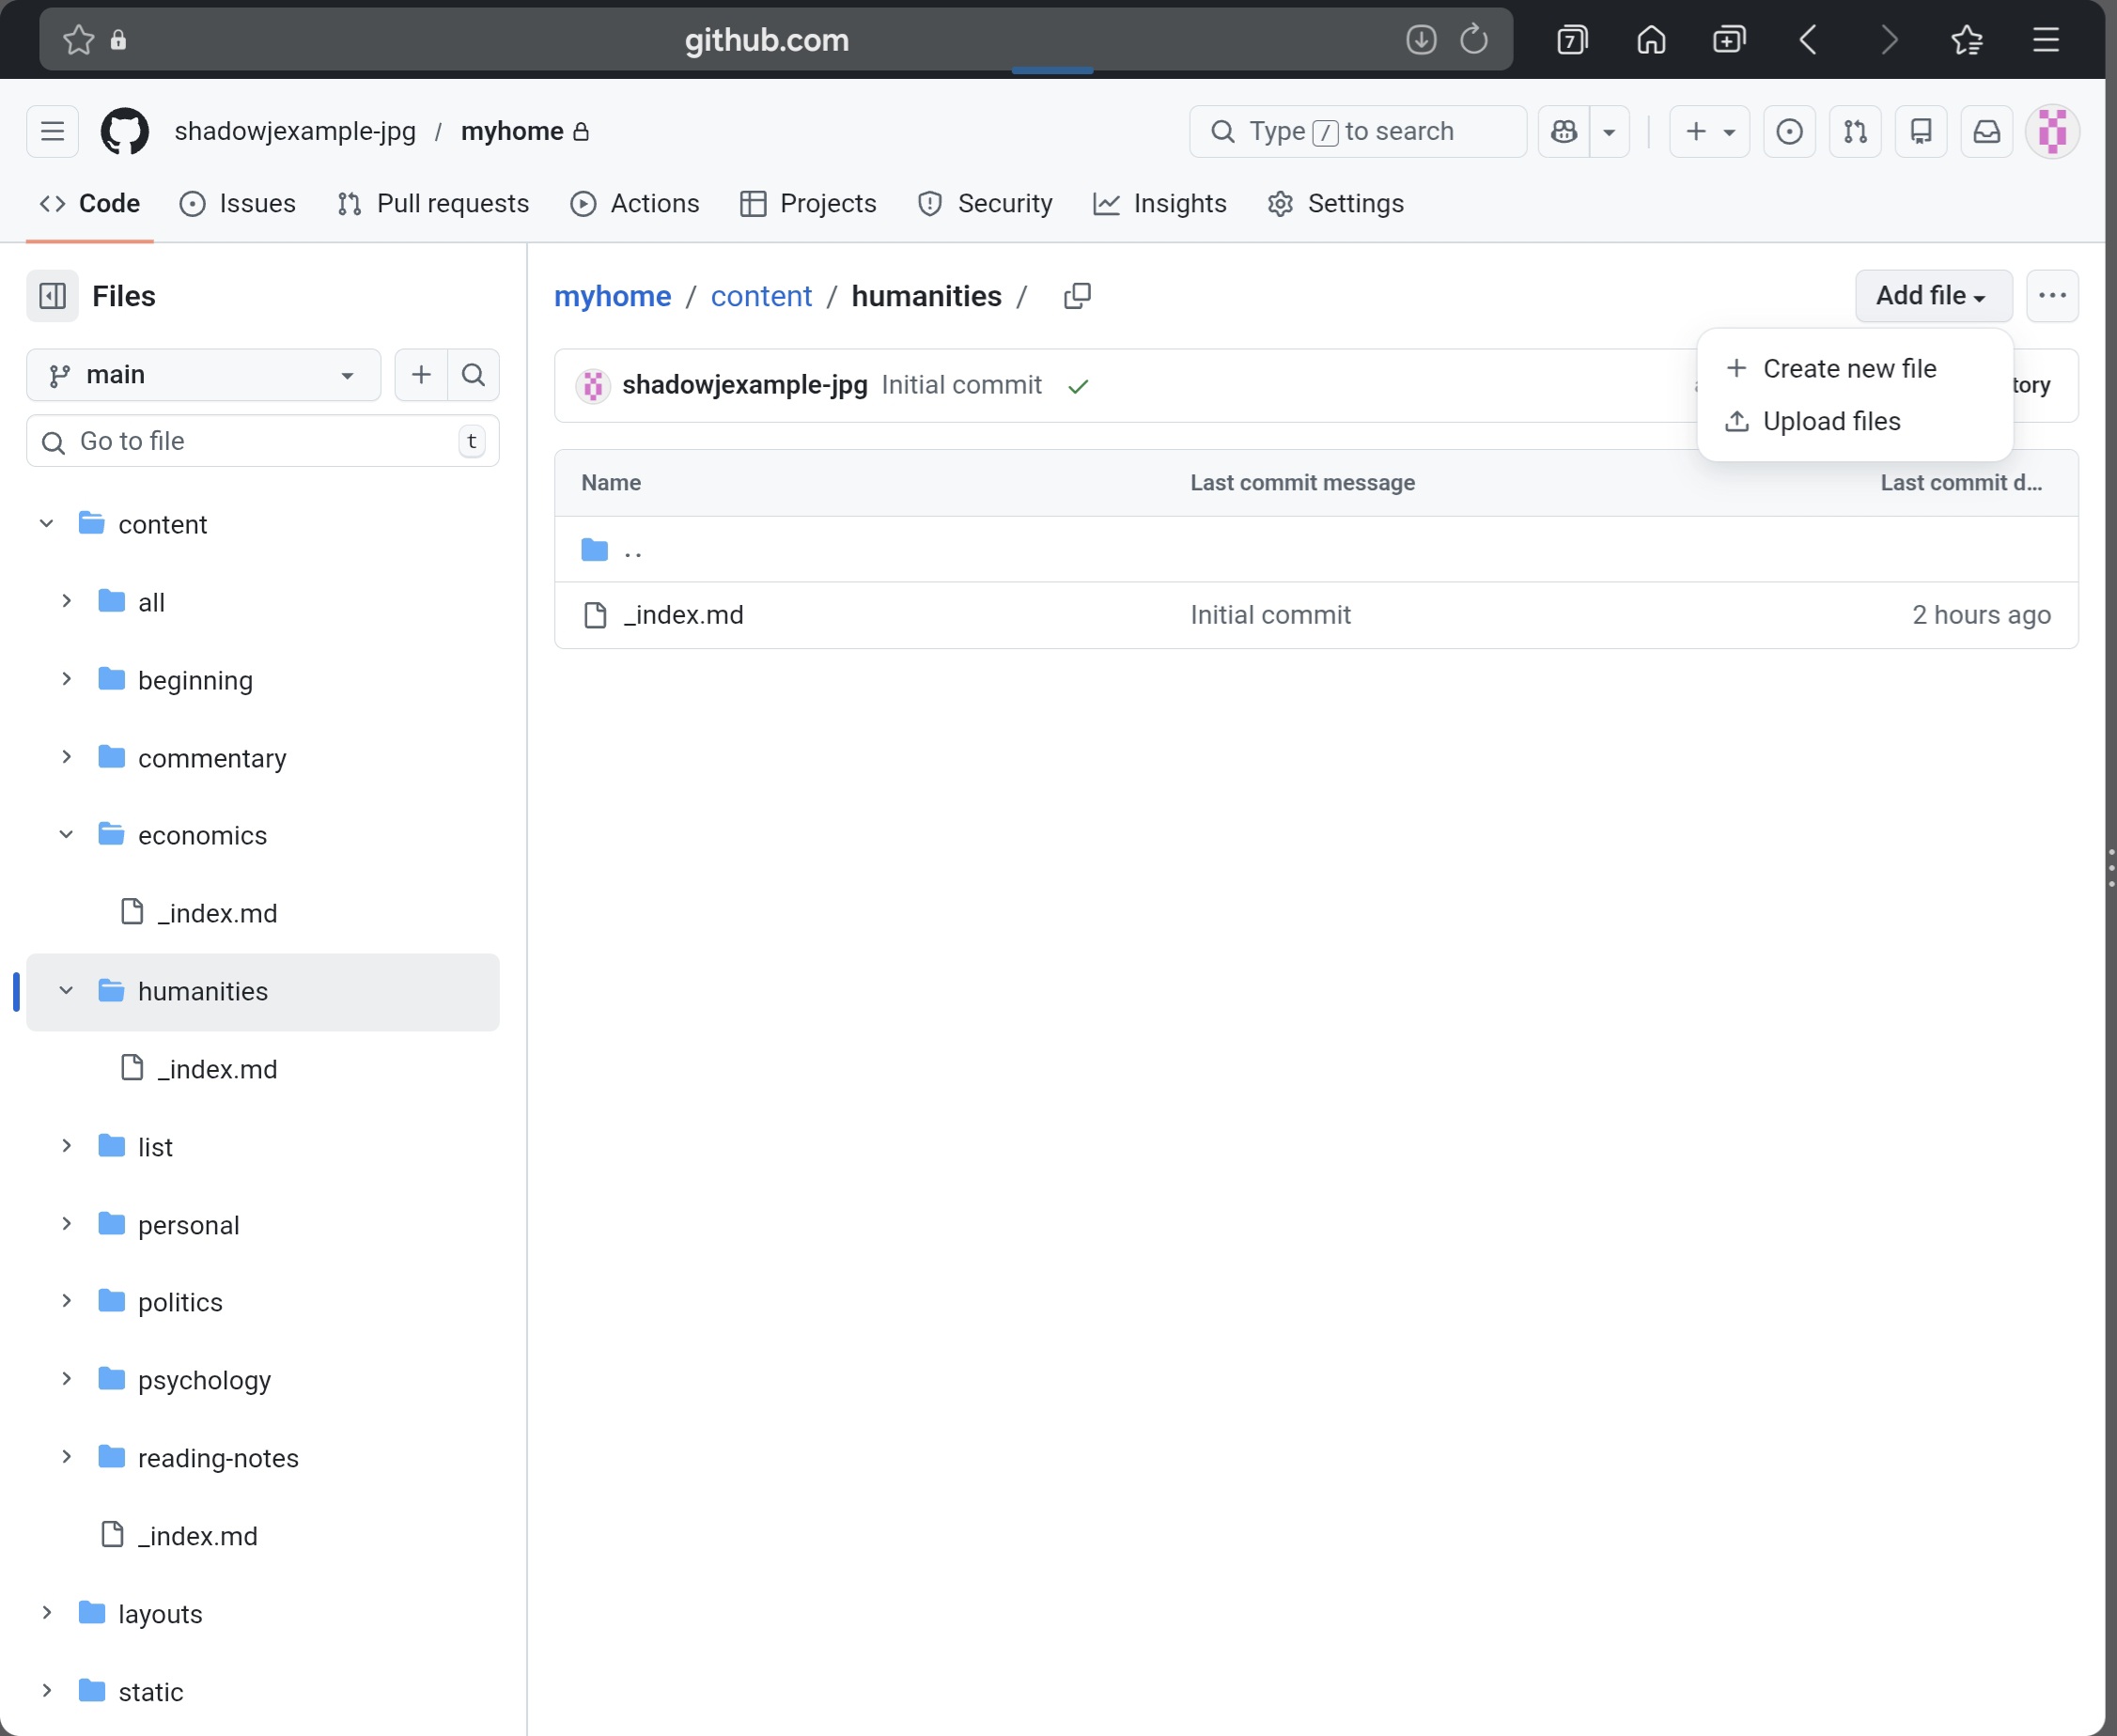
Task: Click the content breadcrumb link
Action: click(x=761, y=296)
